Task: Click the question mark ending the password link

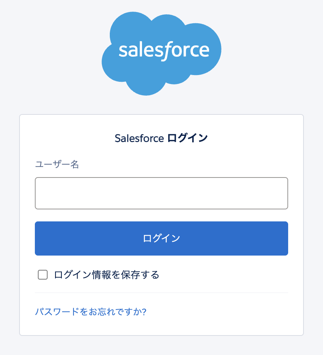Action: coord(144,312)
